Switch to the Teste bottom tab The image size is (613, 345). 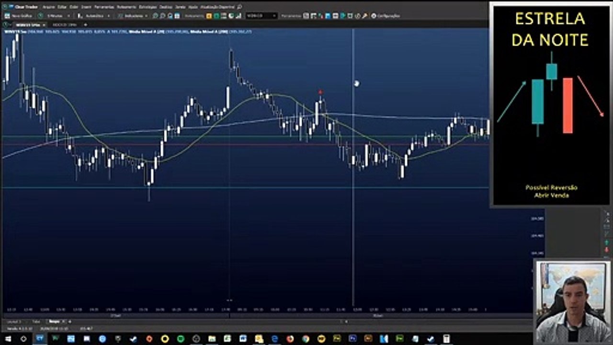coord(36,322)
